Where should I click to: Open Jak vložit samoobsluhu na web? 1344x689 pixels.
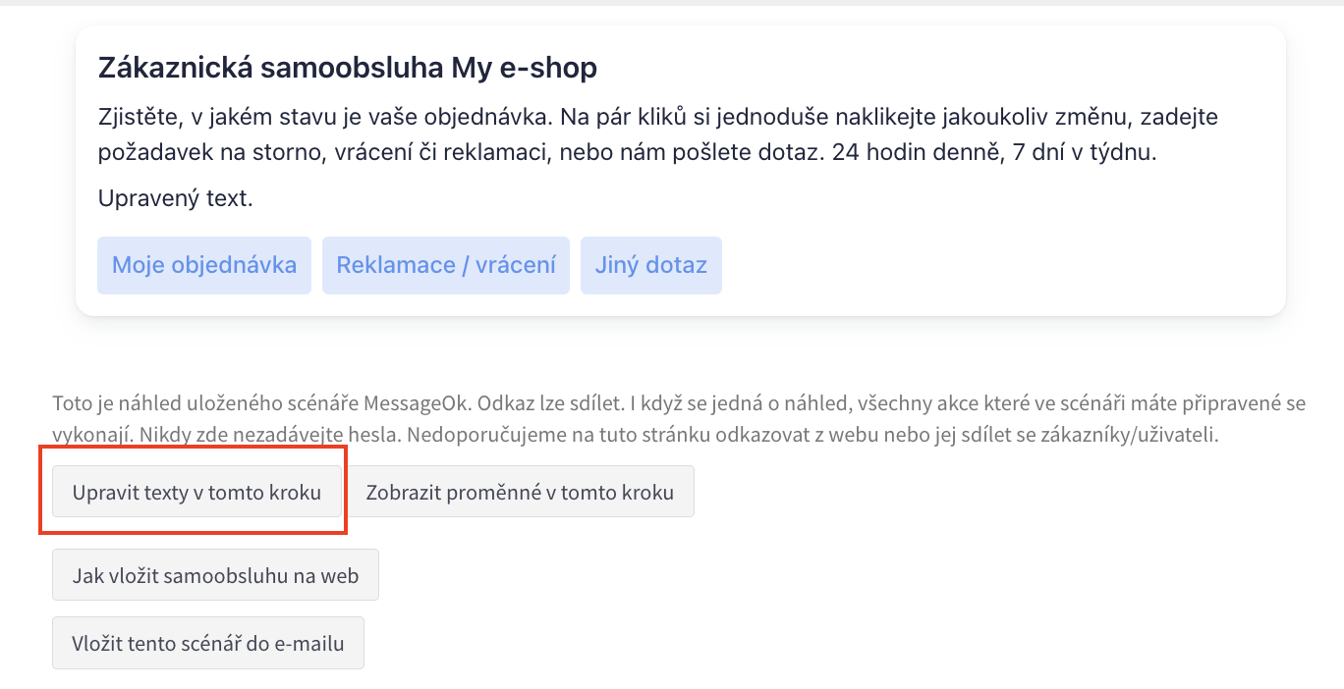point(215,575)
